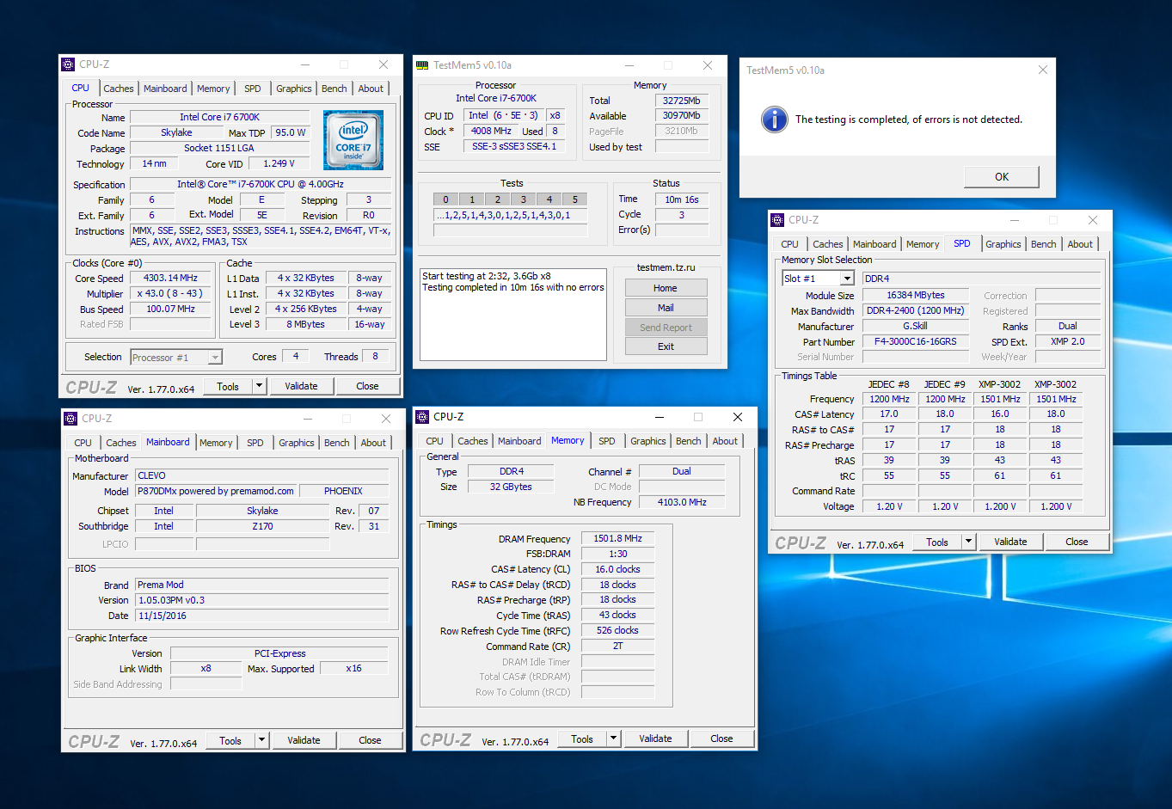The width and height of the screenshot is (1172, 809).
Task: Click the BIOS Date 11/15/2016 field
Action: [262, 616]
